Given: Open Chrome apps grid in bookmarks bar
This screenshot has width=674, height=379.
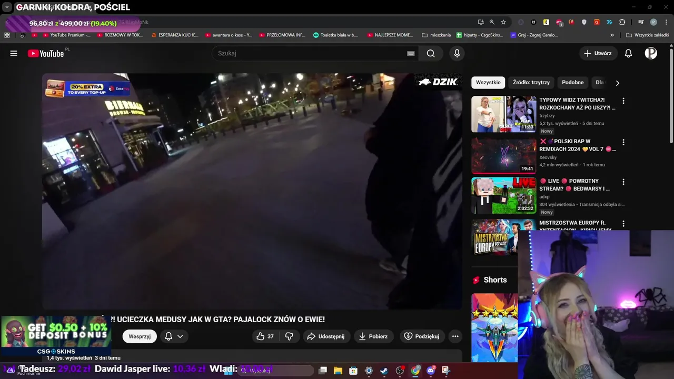Looking at the screenshot, I should [7, 35].
